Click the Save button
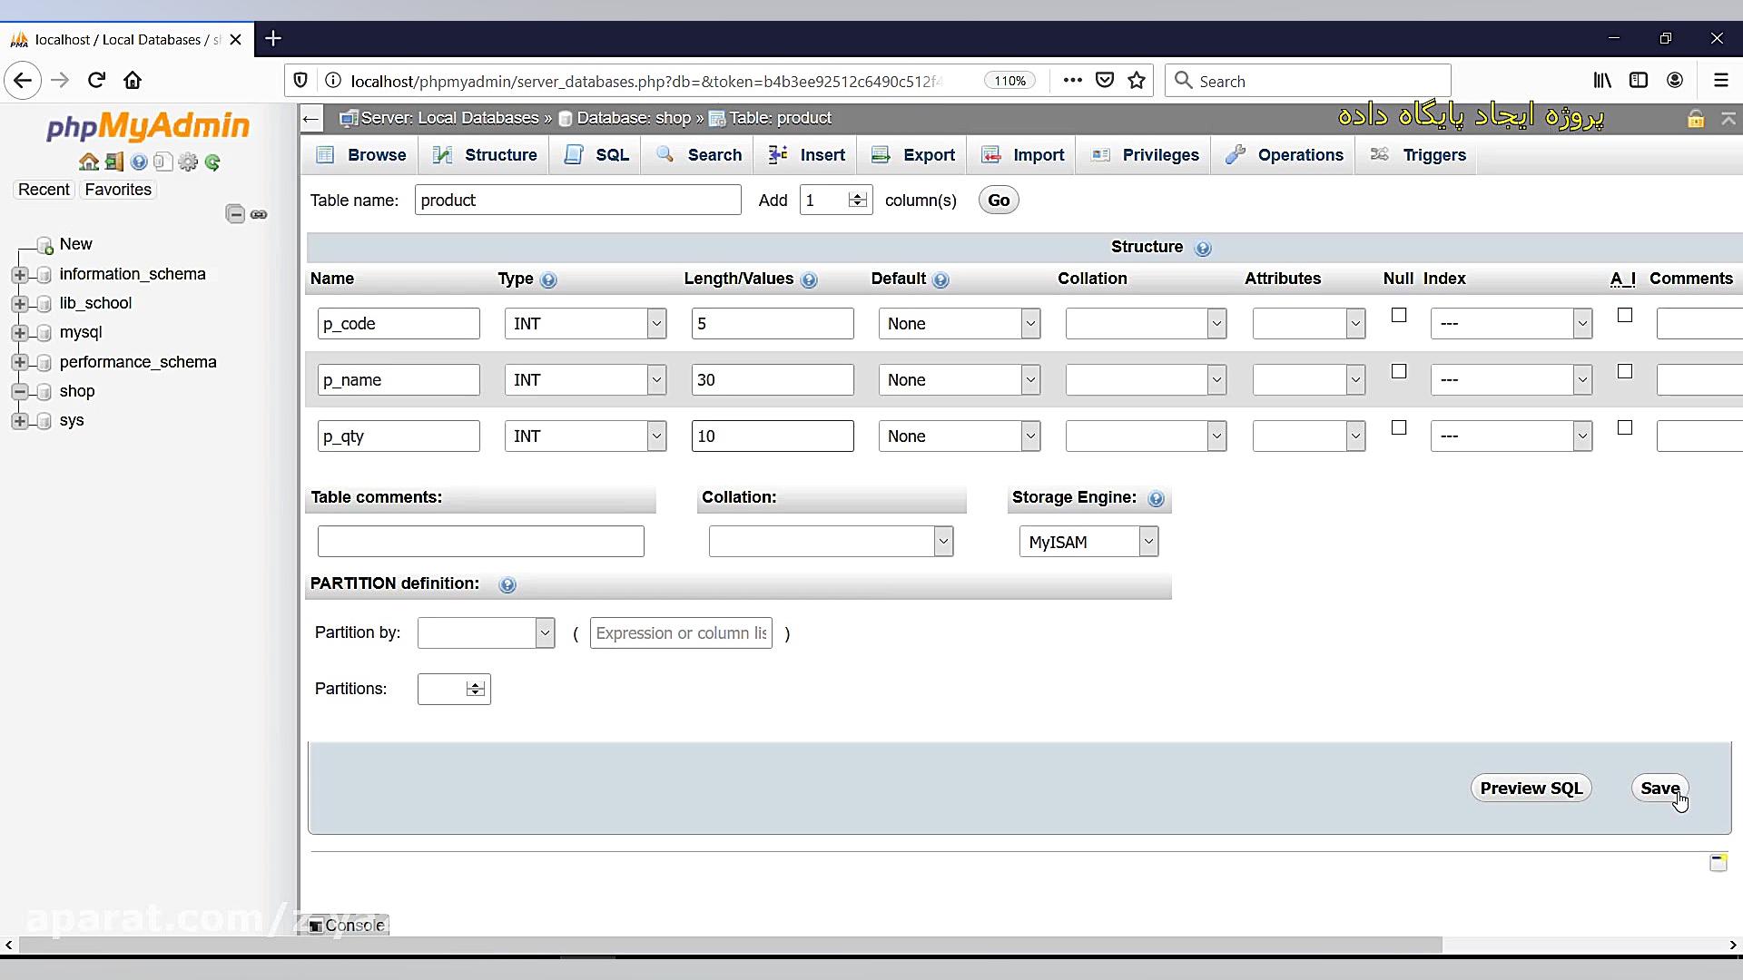 click(1659, 789)
